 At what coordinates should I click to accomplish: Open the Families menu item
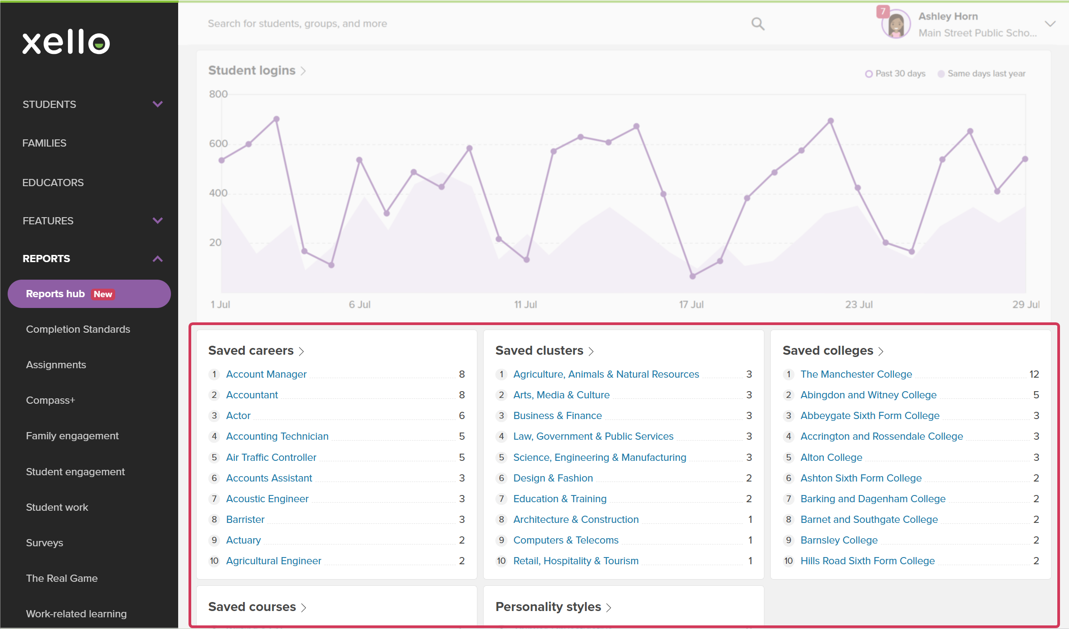tap(45, 143)
